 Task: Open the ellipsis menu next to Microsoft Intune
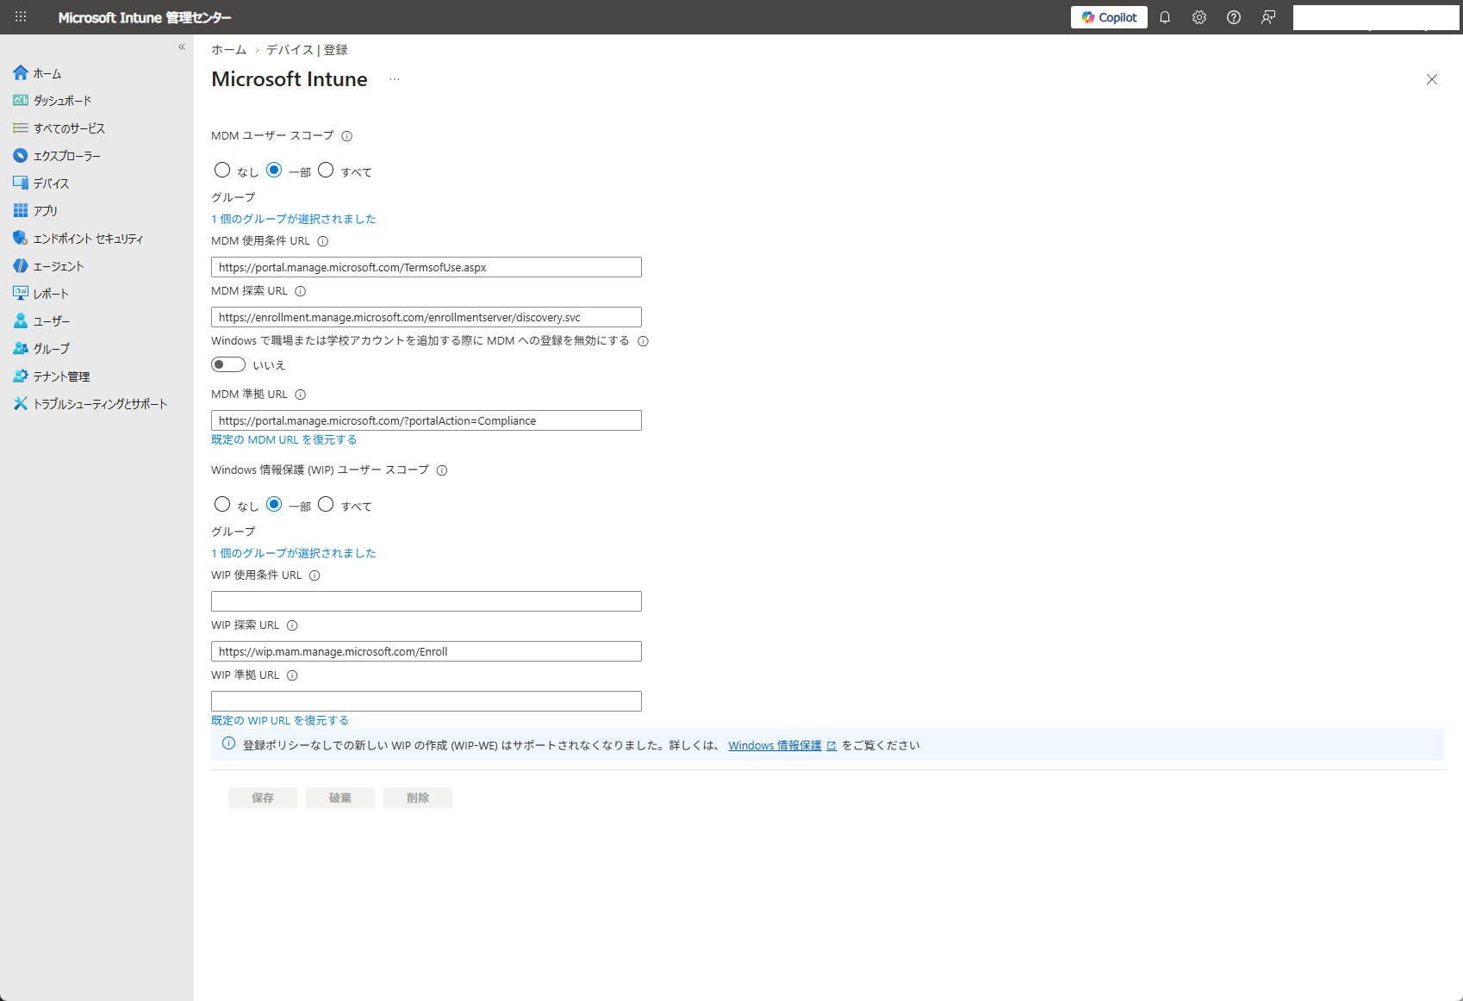[x=394, y=79]
